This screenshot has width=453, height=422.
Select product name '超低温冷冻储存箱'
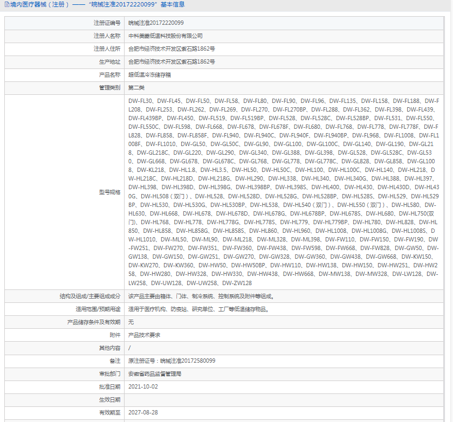(x=150, y=75)
